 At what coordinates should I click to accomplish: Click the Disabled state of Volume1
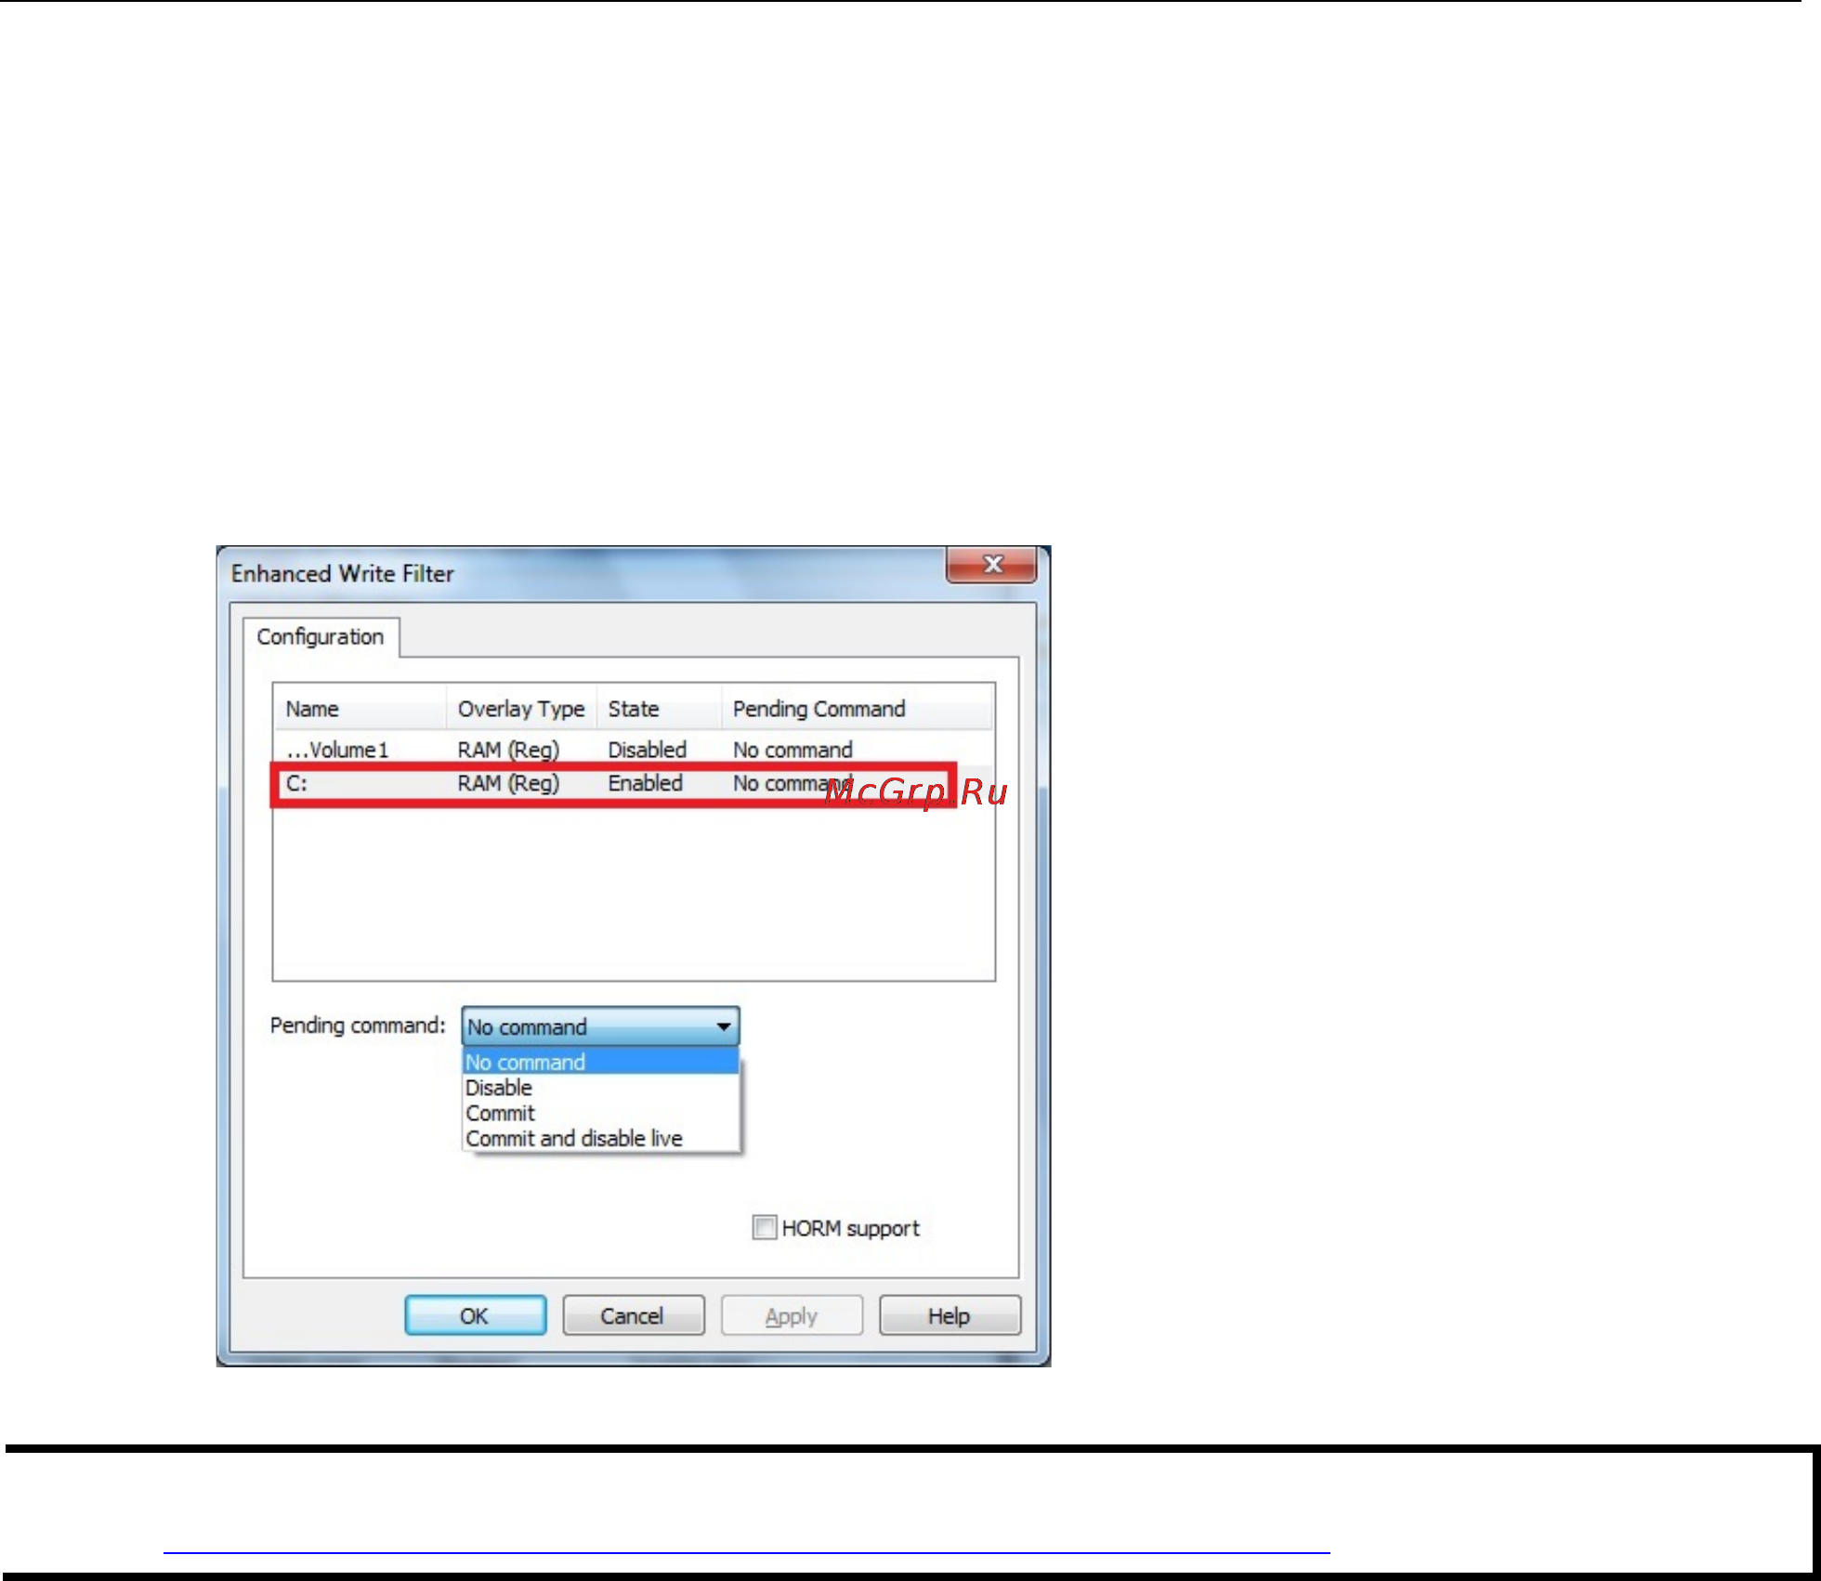647,750
